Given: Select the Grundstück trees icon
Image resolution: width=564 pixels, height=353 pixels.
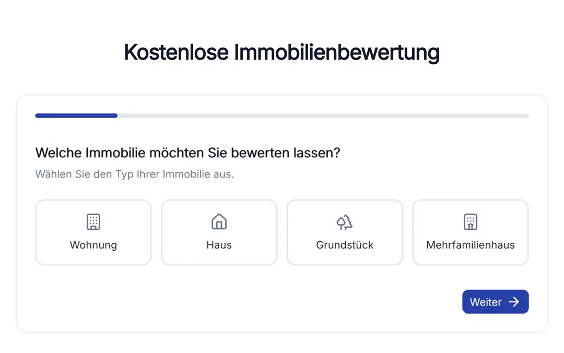Looking at the screenshot, I should coord(345,221).
